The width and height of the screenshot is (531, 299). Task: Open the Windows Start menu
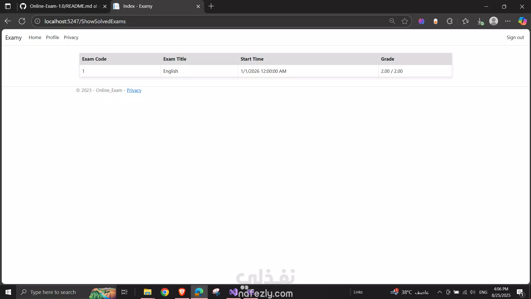tap(8, 292)
